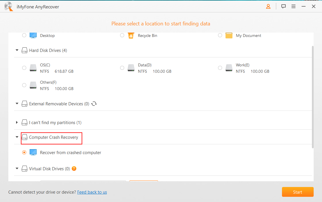
Task: Click the Hard Disk Drives (4) label
Action: click(x=48, y=50)
